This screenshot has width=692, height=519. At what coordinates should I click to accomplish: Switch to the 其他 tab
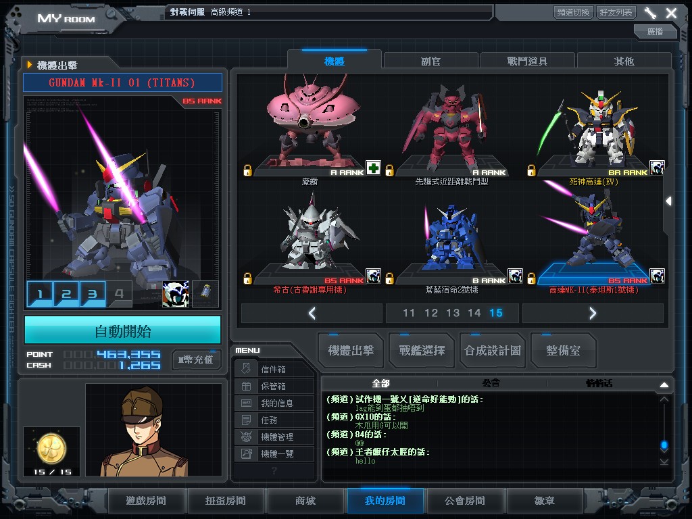(x=624, y=61)
